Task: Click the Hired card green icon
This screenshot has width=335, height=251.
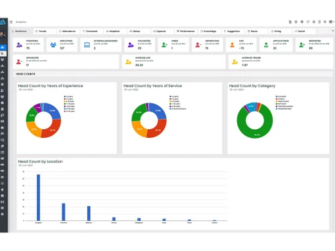Action: (164, 45)
